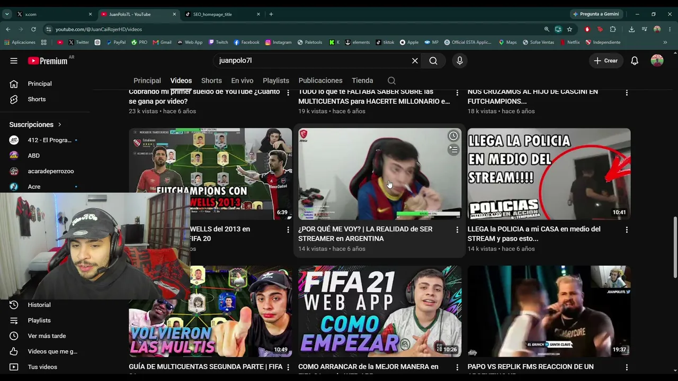The image size is (678, 381).
Task: Open the Twitch bookmark
Action: 218,42
